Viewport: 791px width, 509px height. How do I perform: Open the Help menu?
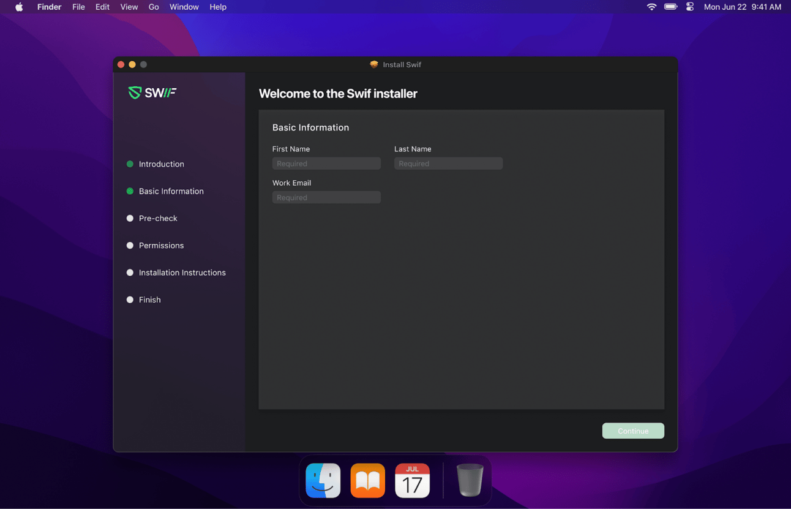coord(218,7)
